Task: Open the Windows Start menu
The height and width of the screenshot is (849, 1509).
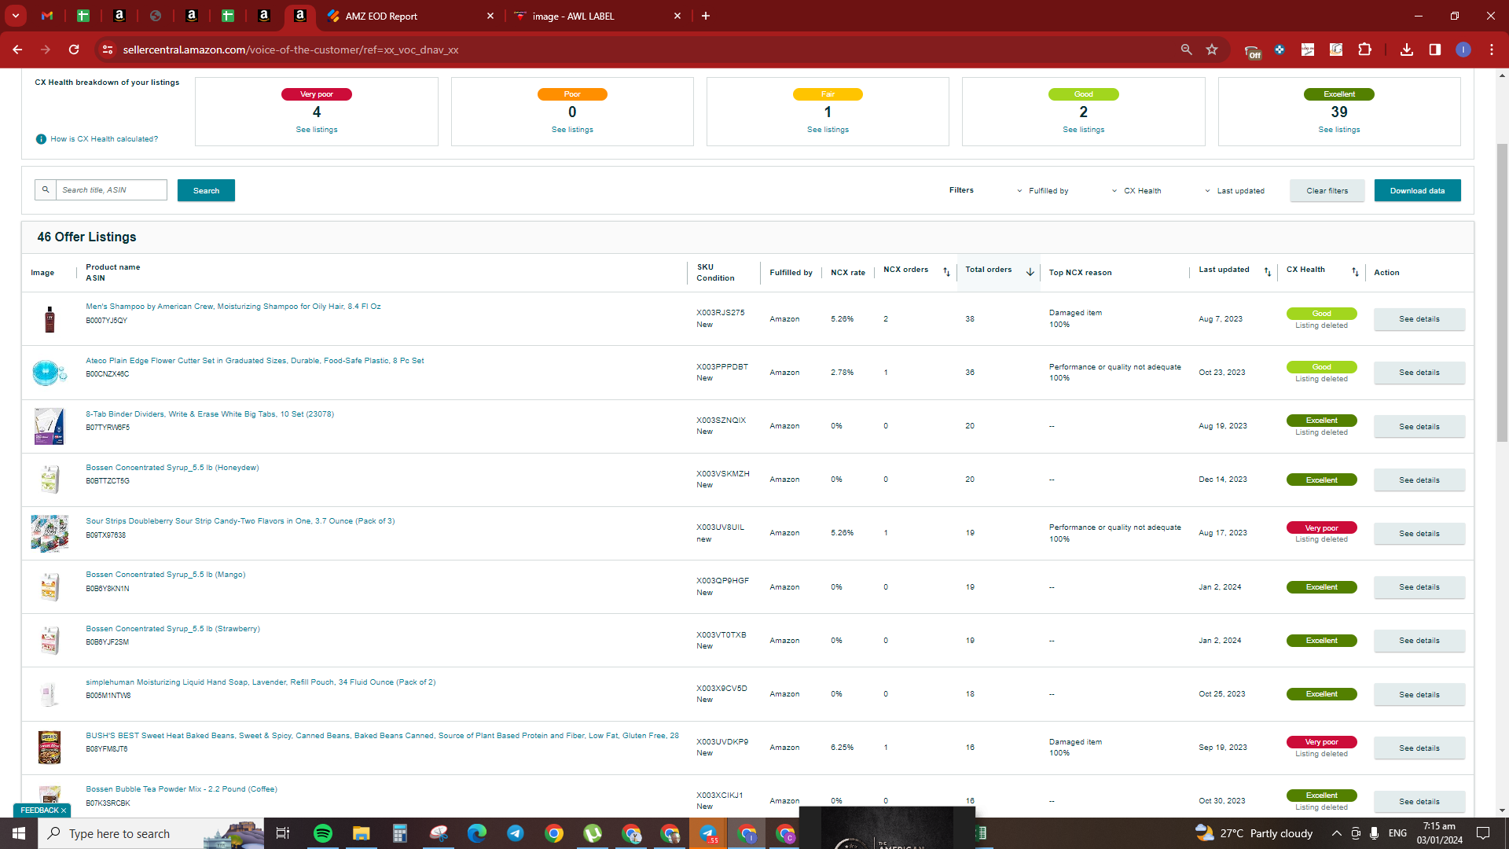Action: (x=19, y=833)
